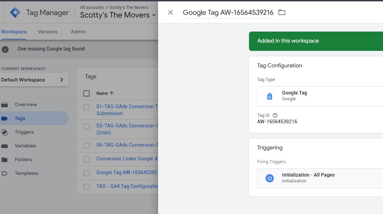This screenshot has width=383, height=214.
Task: Check the Google Tag AW row checkbox
Action: pyautogui.click(x=86, y=173)
